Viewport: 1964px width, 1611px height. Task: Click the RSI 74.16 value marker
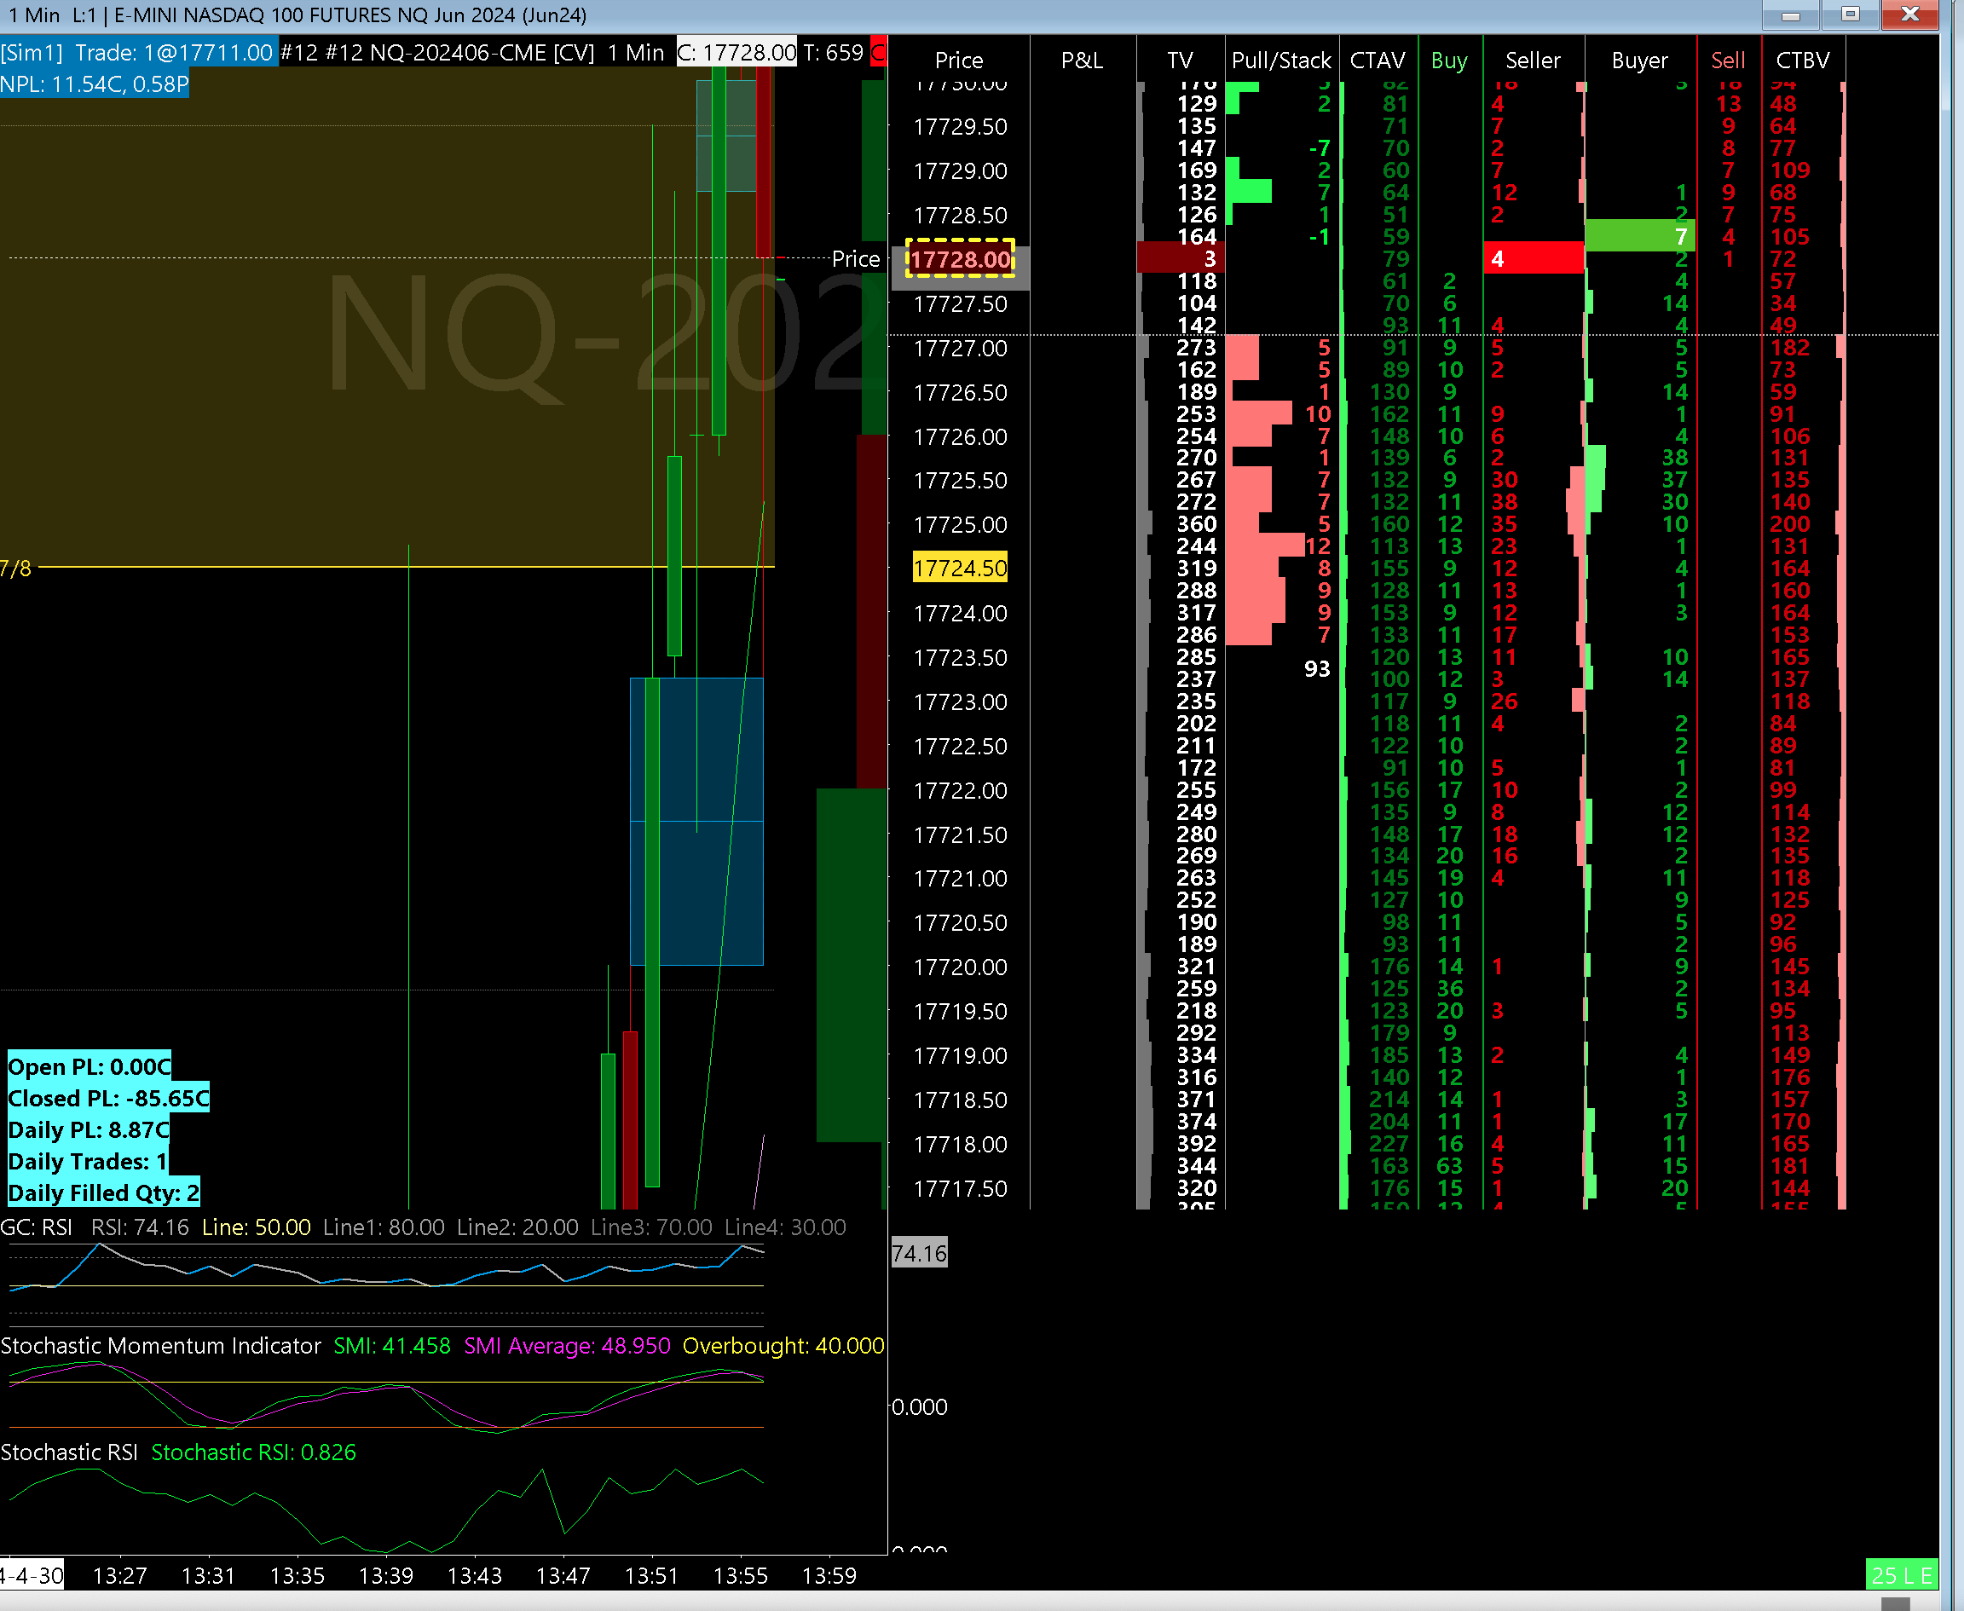(918, 1254)
